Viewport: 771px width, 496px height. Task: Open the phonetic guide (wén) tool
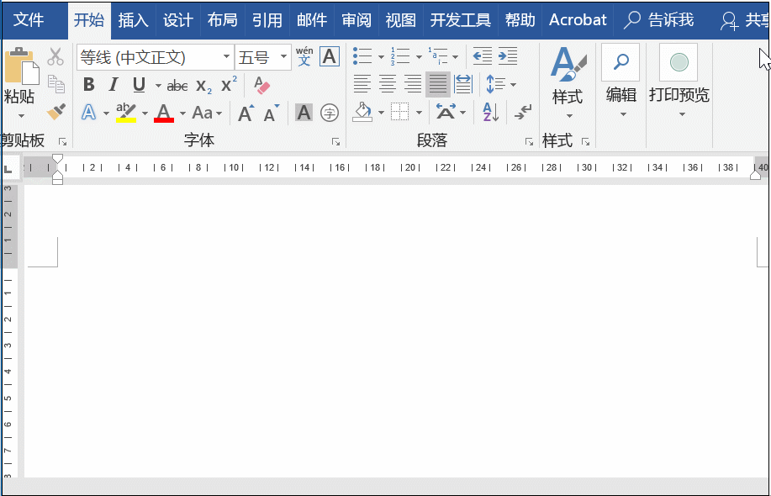point(304,56)
